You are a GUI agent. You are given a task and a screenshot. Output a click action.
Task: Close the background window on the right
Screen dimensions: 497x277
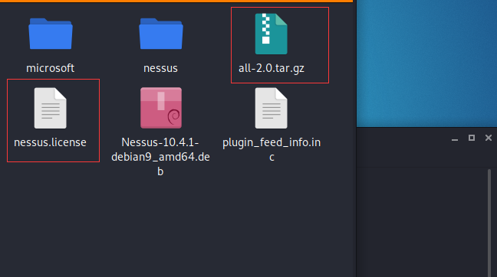489,138
